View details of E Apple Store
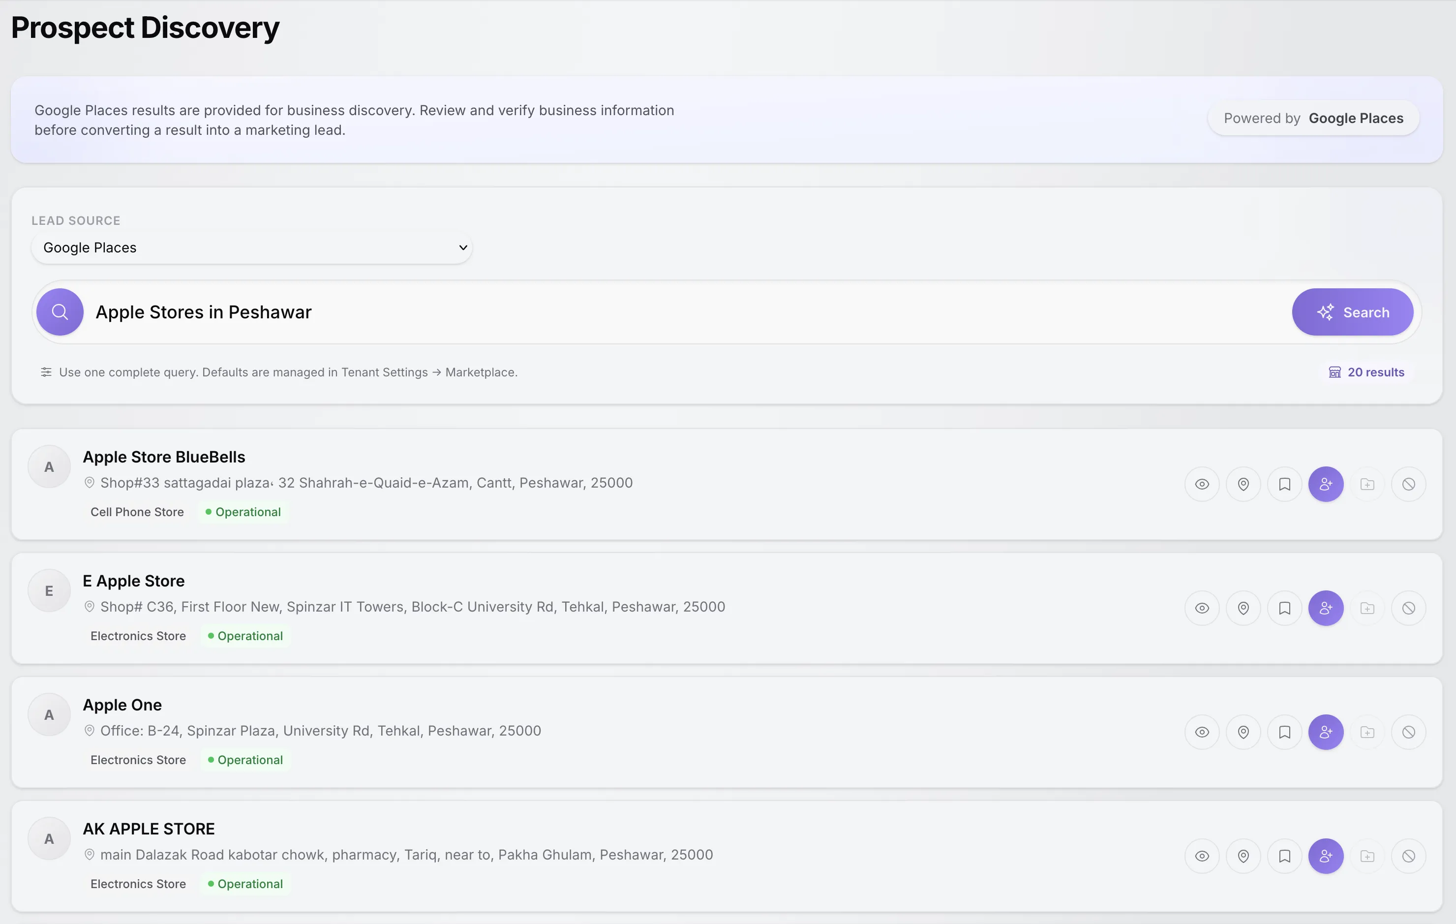Screen dimensions: 1456x924 1202,608
